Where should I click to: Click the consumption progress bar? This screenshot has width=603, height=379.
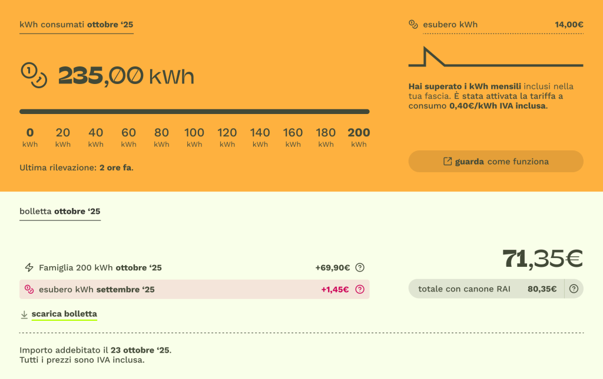(194, 112)
